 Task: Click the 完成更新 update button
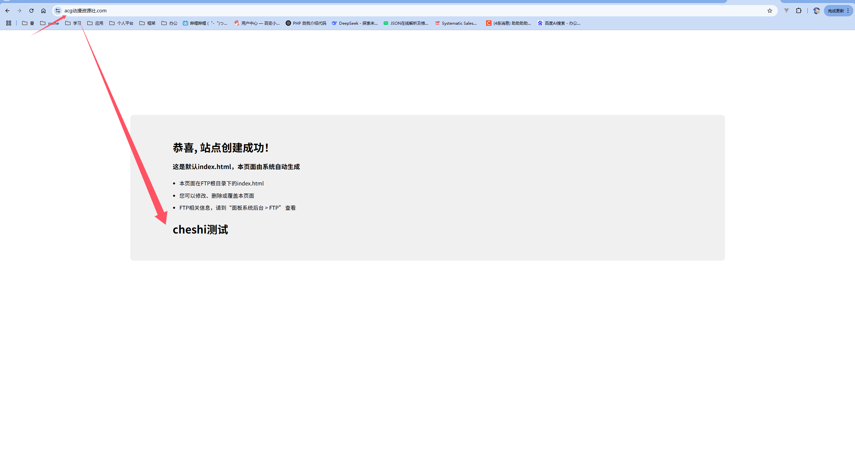click(836, 11)
